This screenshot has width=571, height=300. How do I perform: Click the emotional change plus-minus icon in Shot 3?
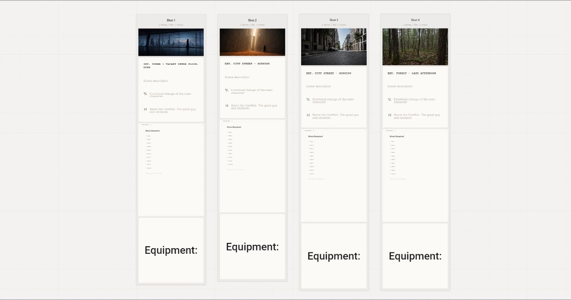(308, 100)
